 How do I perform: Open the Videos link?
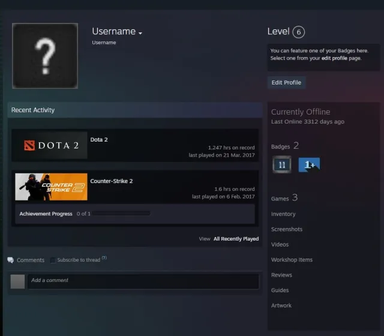tap(280, 244)
